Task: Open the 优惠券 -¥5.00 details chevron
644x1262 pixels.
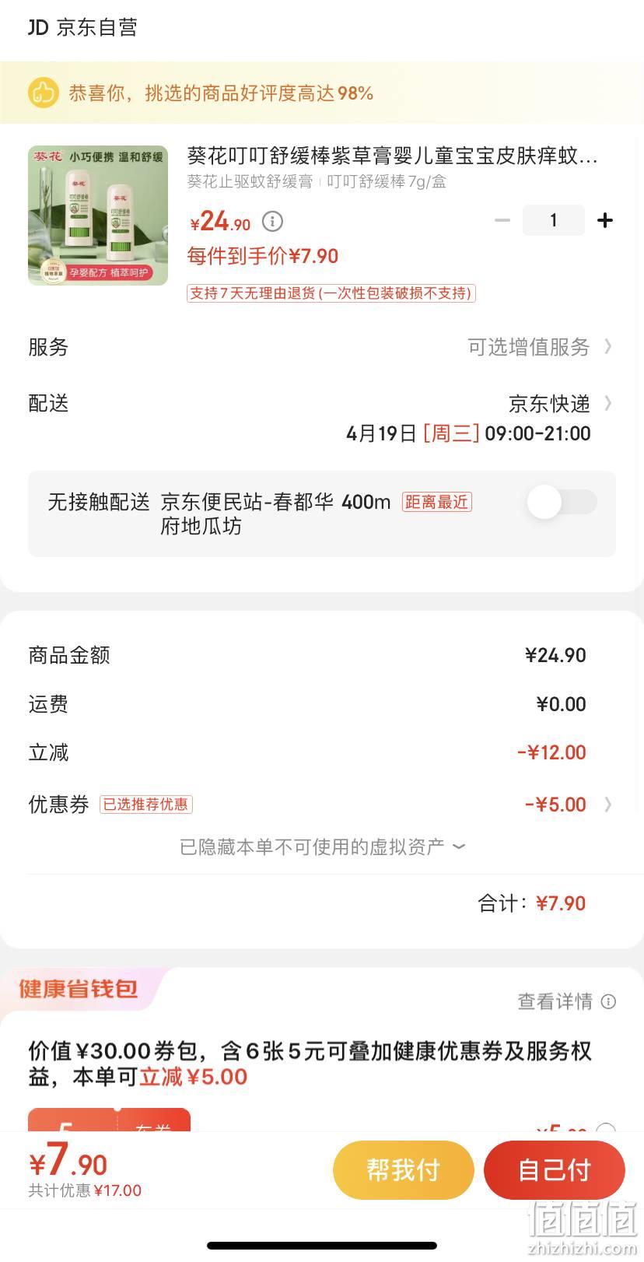Action: [x=608, y=805]
